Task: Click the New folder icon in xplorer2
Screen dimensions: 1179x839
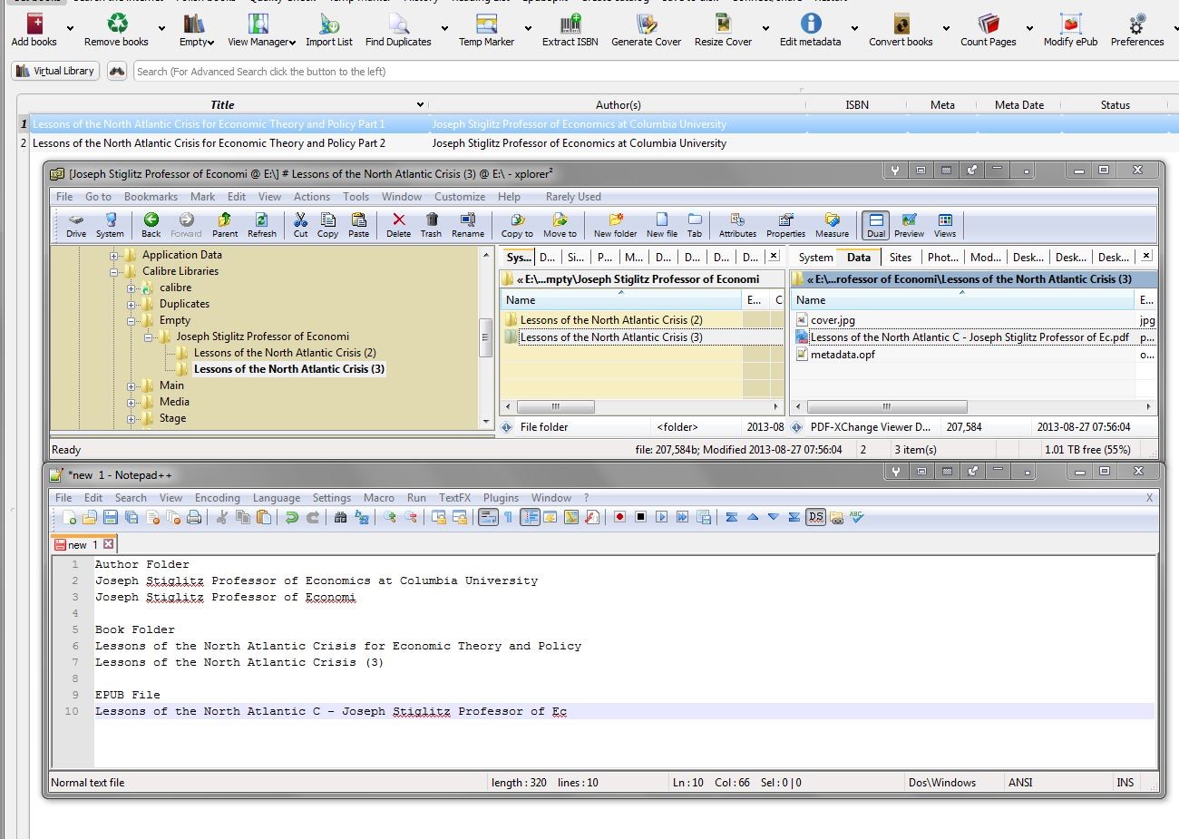Action: coord(615,224)
